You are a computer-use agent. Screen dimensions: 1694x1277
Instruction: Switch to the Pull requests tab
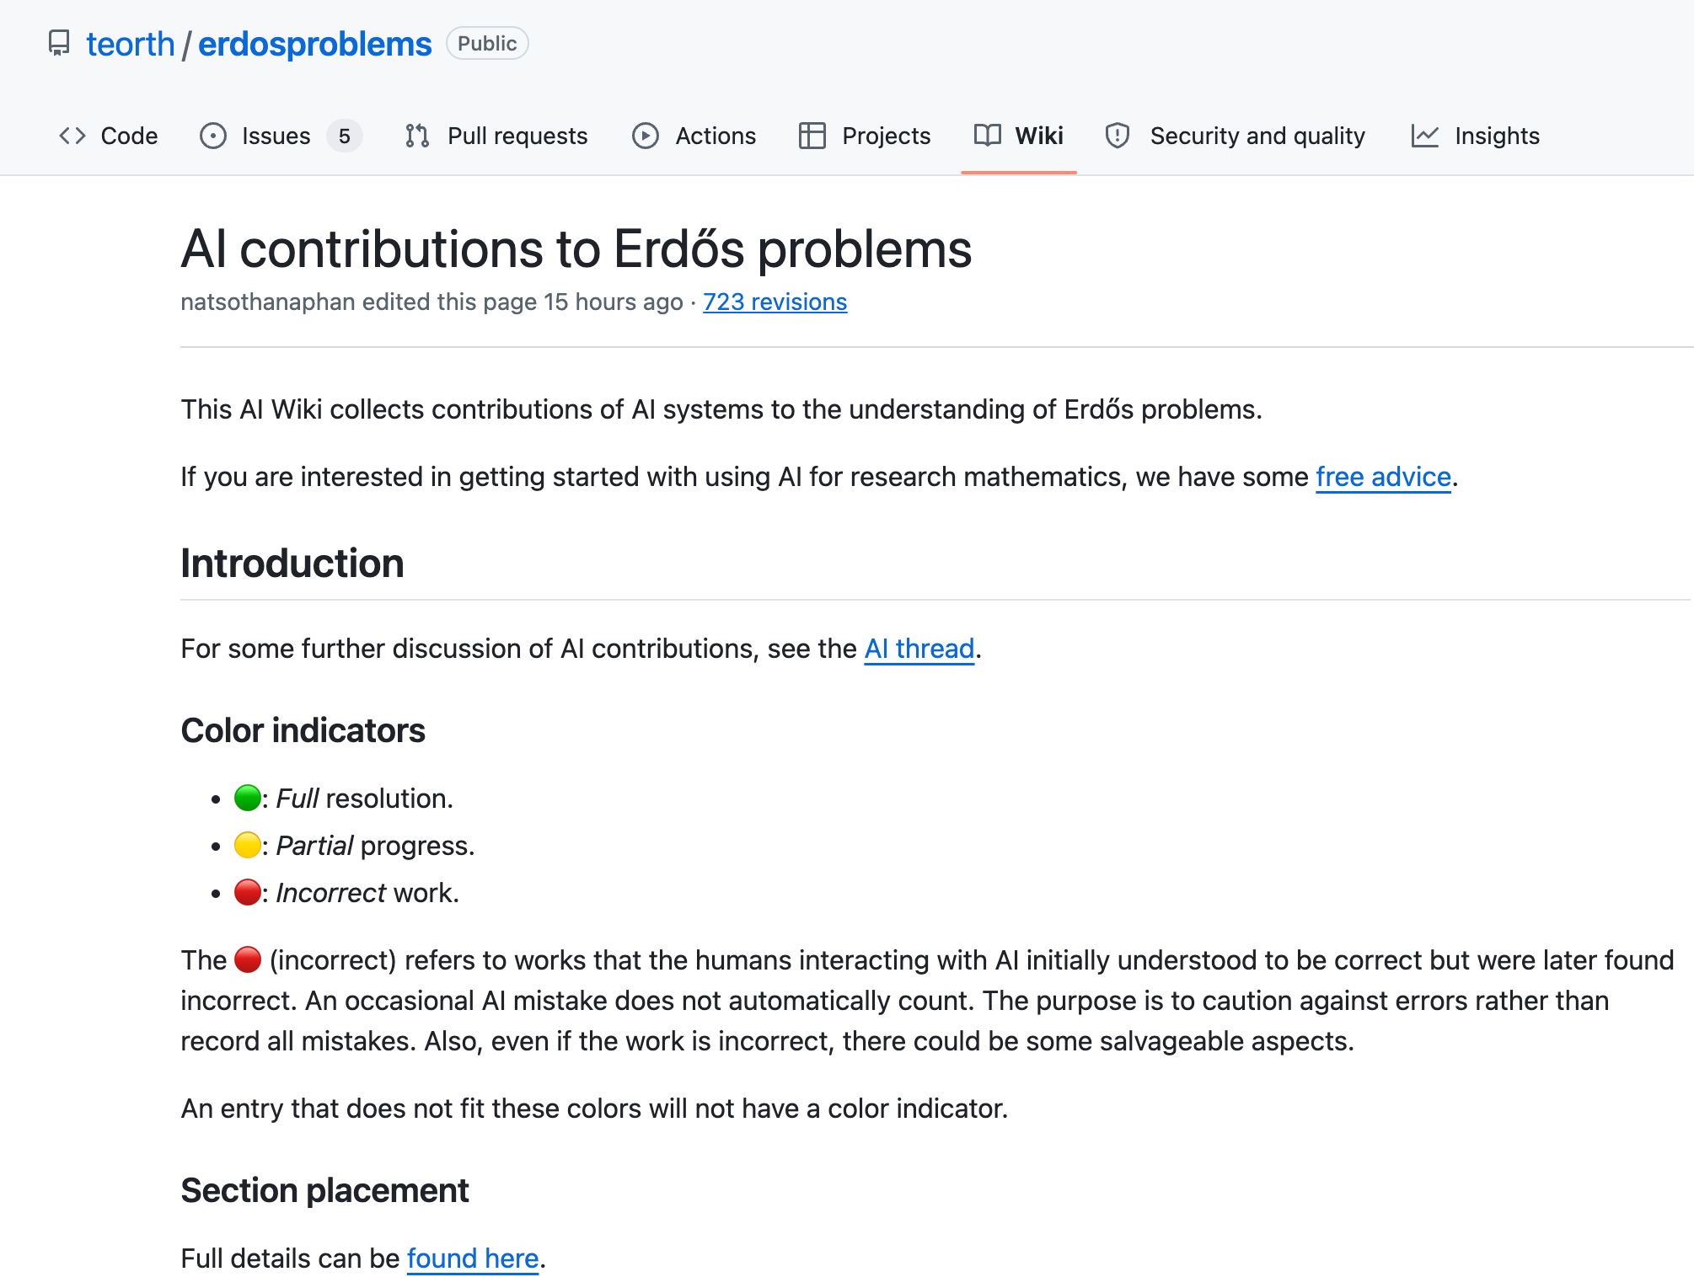click(x=517, y=136)
